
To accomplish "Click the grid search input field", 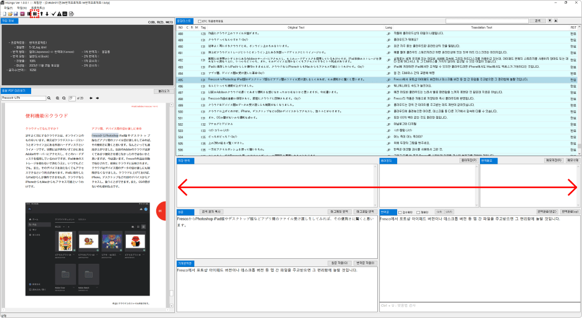I will pos(487,21).
